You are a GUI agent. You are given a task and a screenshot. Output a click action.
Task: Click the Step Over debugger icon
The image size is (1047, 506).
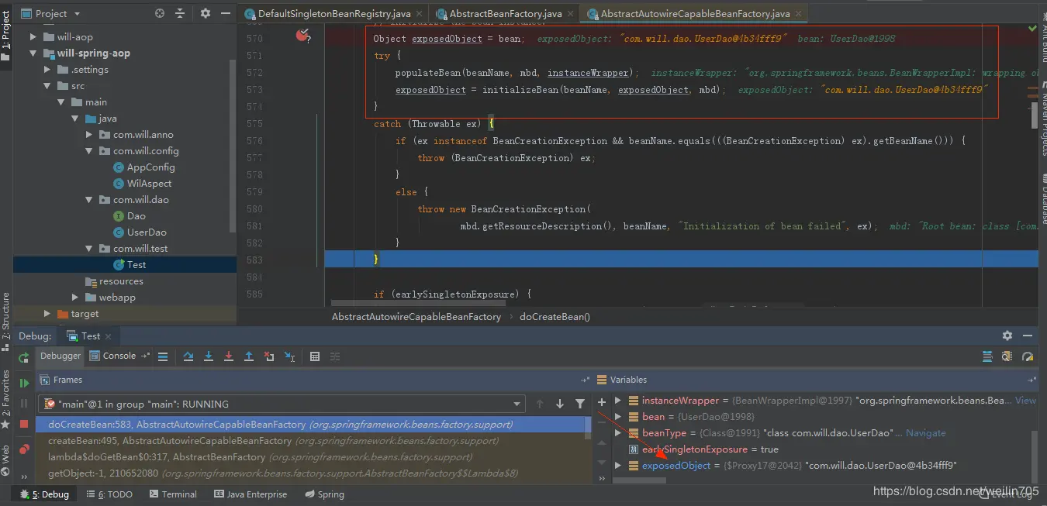click(x=188, y=356)
